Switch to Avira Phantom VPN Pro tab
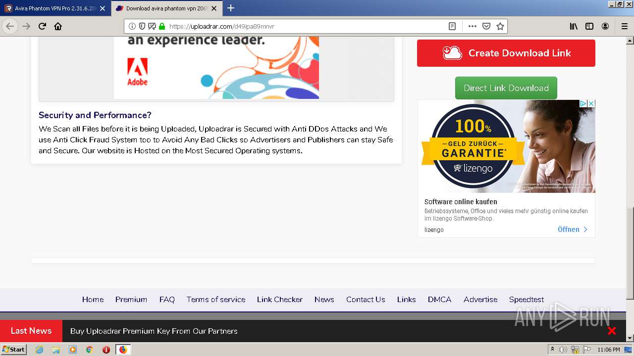The width and height of the screenshot is (634, 356). tap(55, 8)
